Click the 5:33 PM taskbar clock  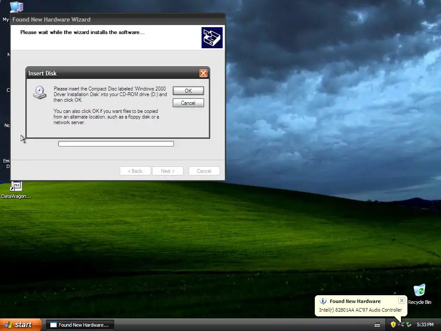[425, 325]
